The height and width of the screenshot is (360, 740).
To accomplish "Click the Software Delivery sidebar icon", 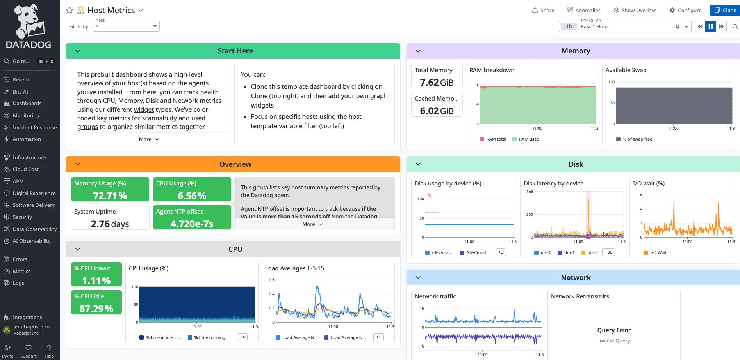I will coord(7,205).
